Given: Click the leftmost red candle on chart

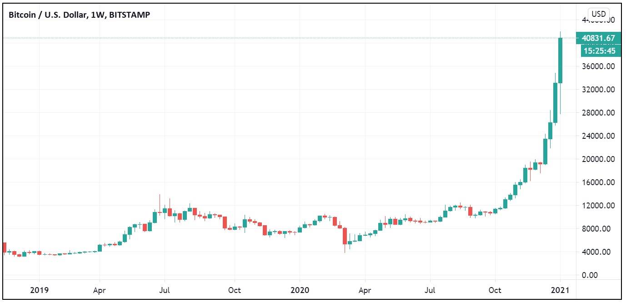Looking at the screenshot, I should point(5,247).
